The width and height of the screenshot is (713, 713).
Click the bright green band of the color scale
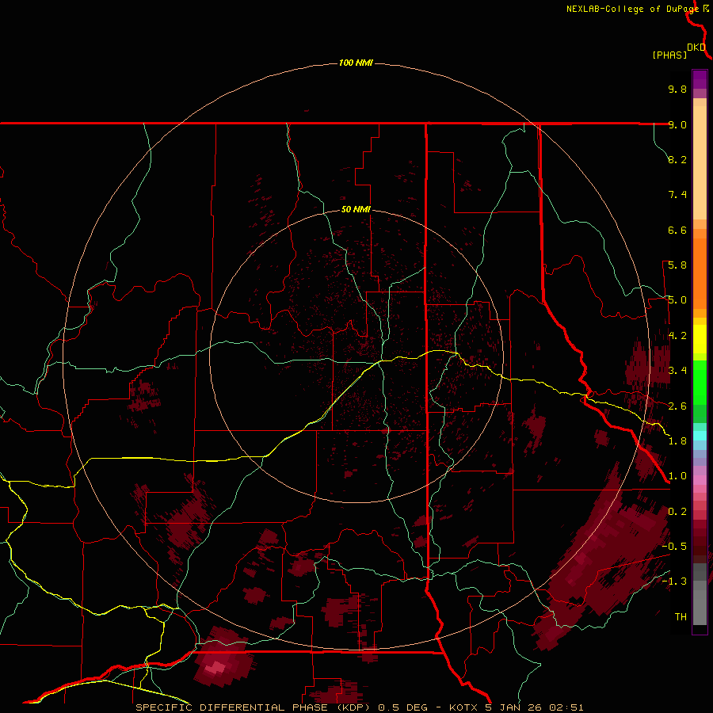700,382
